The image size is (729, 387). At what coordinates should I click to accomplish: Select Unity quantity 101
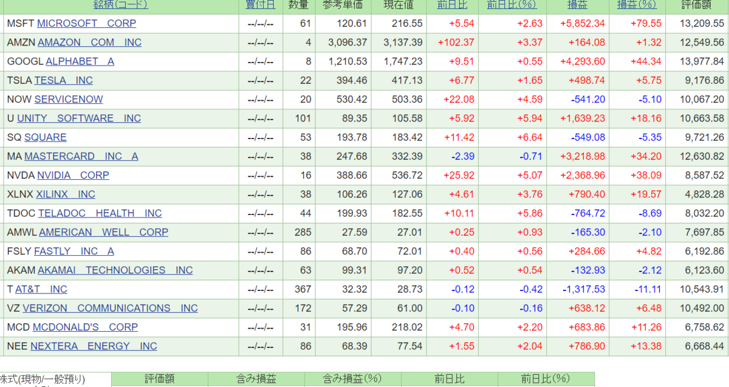pos(303,118)
